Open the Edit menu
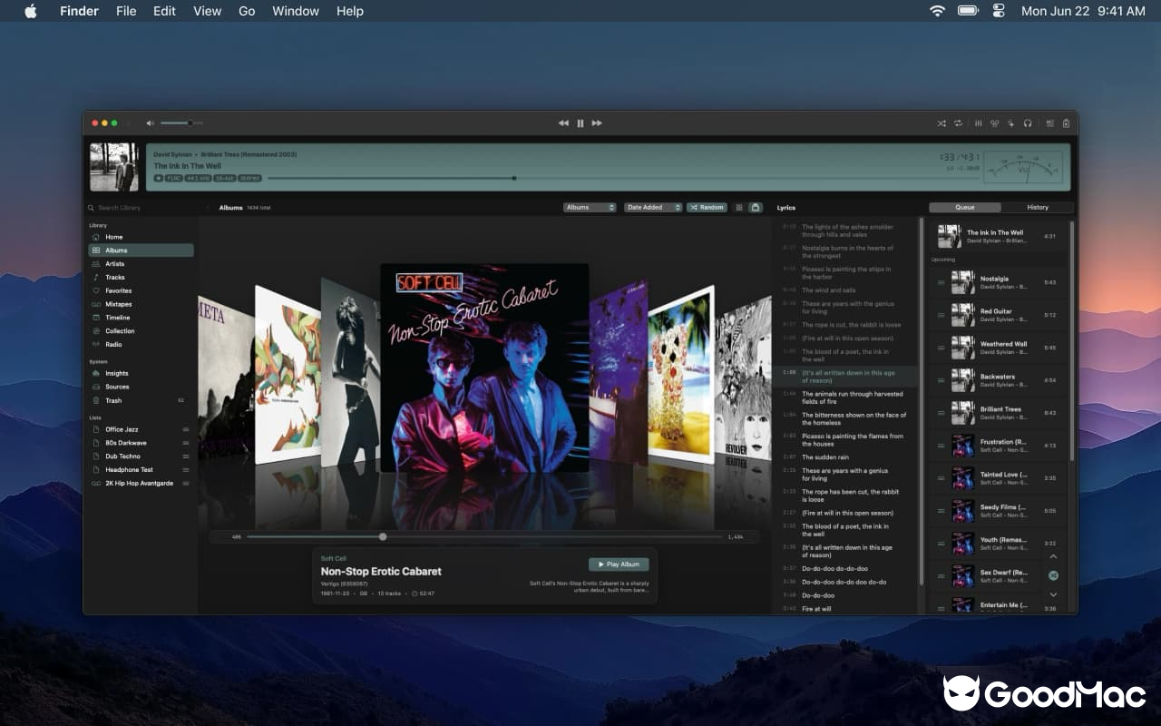 click(x=164, y=11)
